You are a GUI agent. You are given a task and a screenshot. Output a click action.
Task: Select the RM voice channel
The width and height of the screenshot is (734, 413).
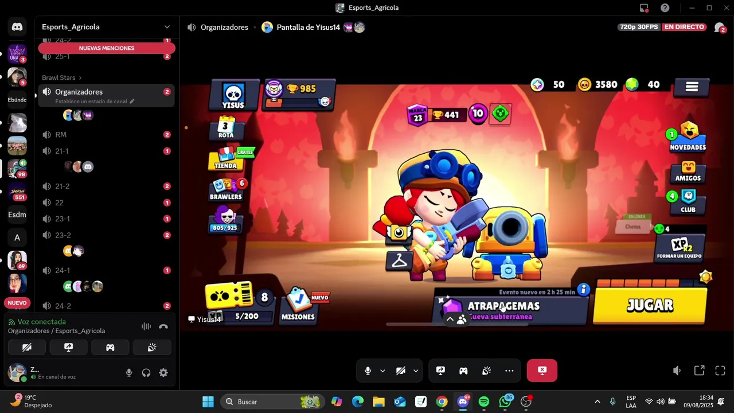tap(107, 135)
